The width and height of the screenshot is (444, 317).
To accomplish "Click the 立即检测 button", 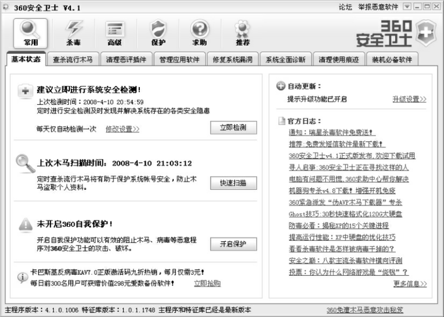I will coord(234,128).
